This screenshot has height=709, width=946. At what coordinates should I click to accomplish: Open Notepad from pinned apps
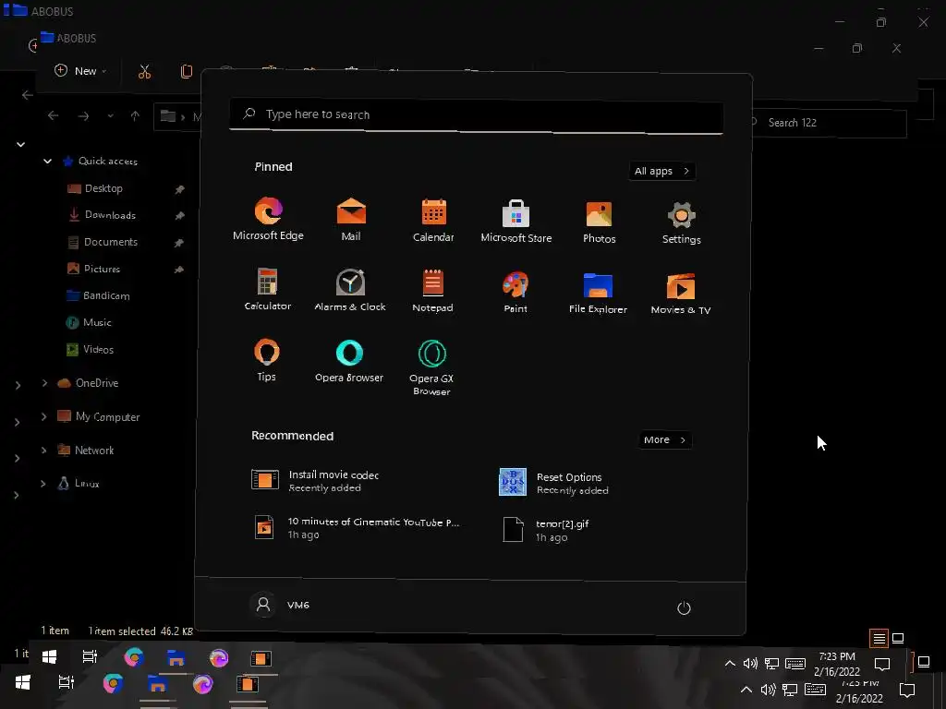(432, 291)
